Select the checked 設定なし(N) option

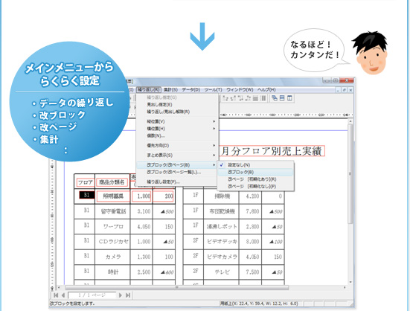point(256,165)
